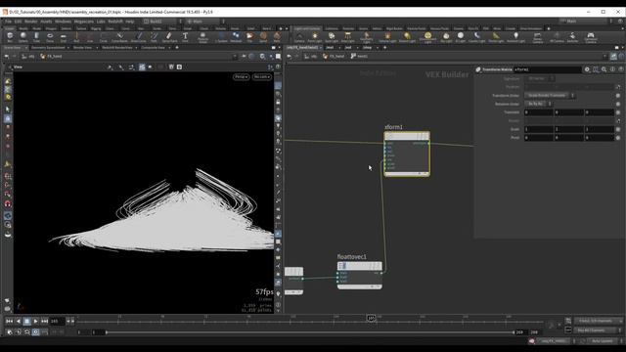Add a Point Light from the shelf
Screen dimensions: 626x352
point(315,37)
